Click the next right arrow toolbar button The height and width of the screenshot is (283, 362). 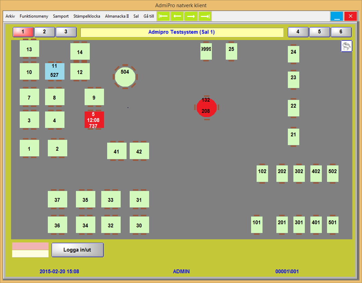tap(191, 16)
